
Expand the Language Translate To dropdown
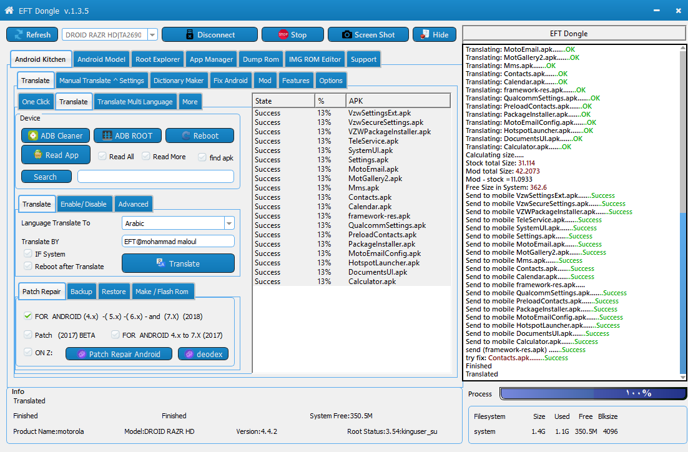tap(229, 224)
